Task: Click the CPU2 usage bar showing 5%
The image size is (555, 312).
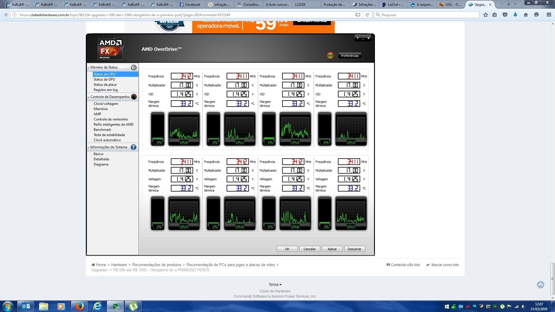Action: click(269, 129)
